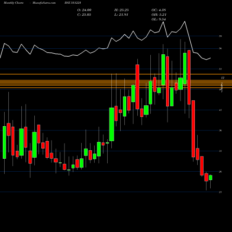This screenshot has width=232, height=232.
Task: Select the close value 'C: 25.05'
Action: click(84, 15)
